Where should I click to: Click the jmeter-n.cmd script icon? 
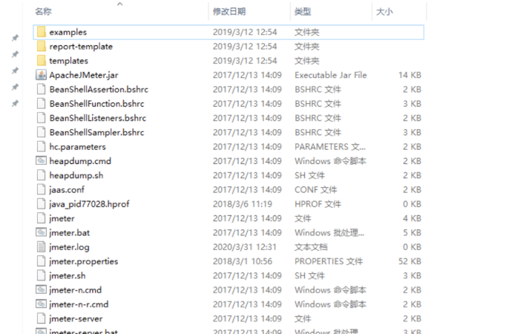coord(41,289)
